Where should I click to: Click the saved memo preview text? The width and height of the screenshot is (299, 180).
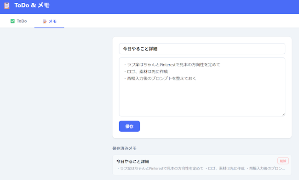(201, 169)
